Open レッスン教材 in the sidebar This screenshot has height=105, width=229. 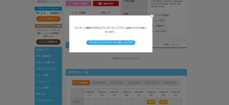click(x=48, y=88)
